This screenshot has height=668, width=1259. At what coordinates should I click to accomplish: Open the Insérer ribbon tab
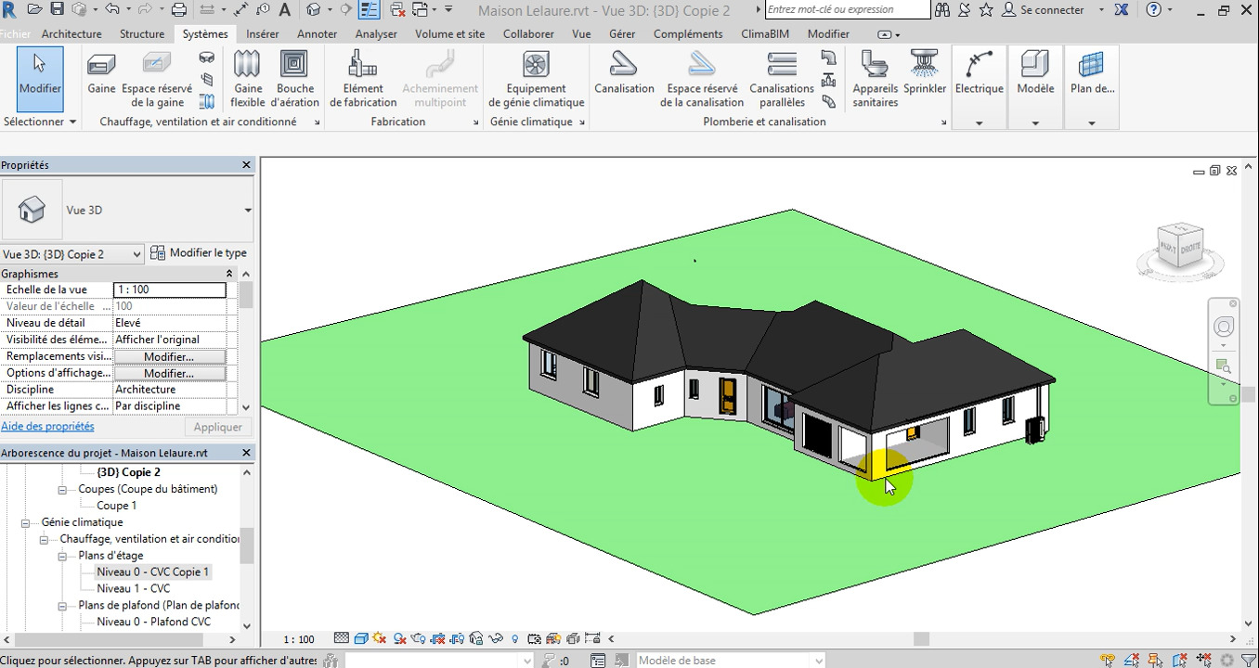[262, 33]
